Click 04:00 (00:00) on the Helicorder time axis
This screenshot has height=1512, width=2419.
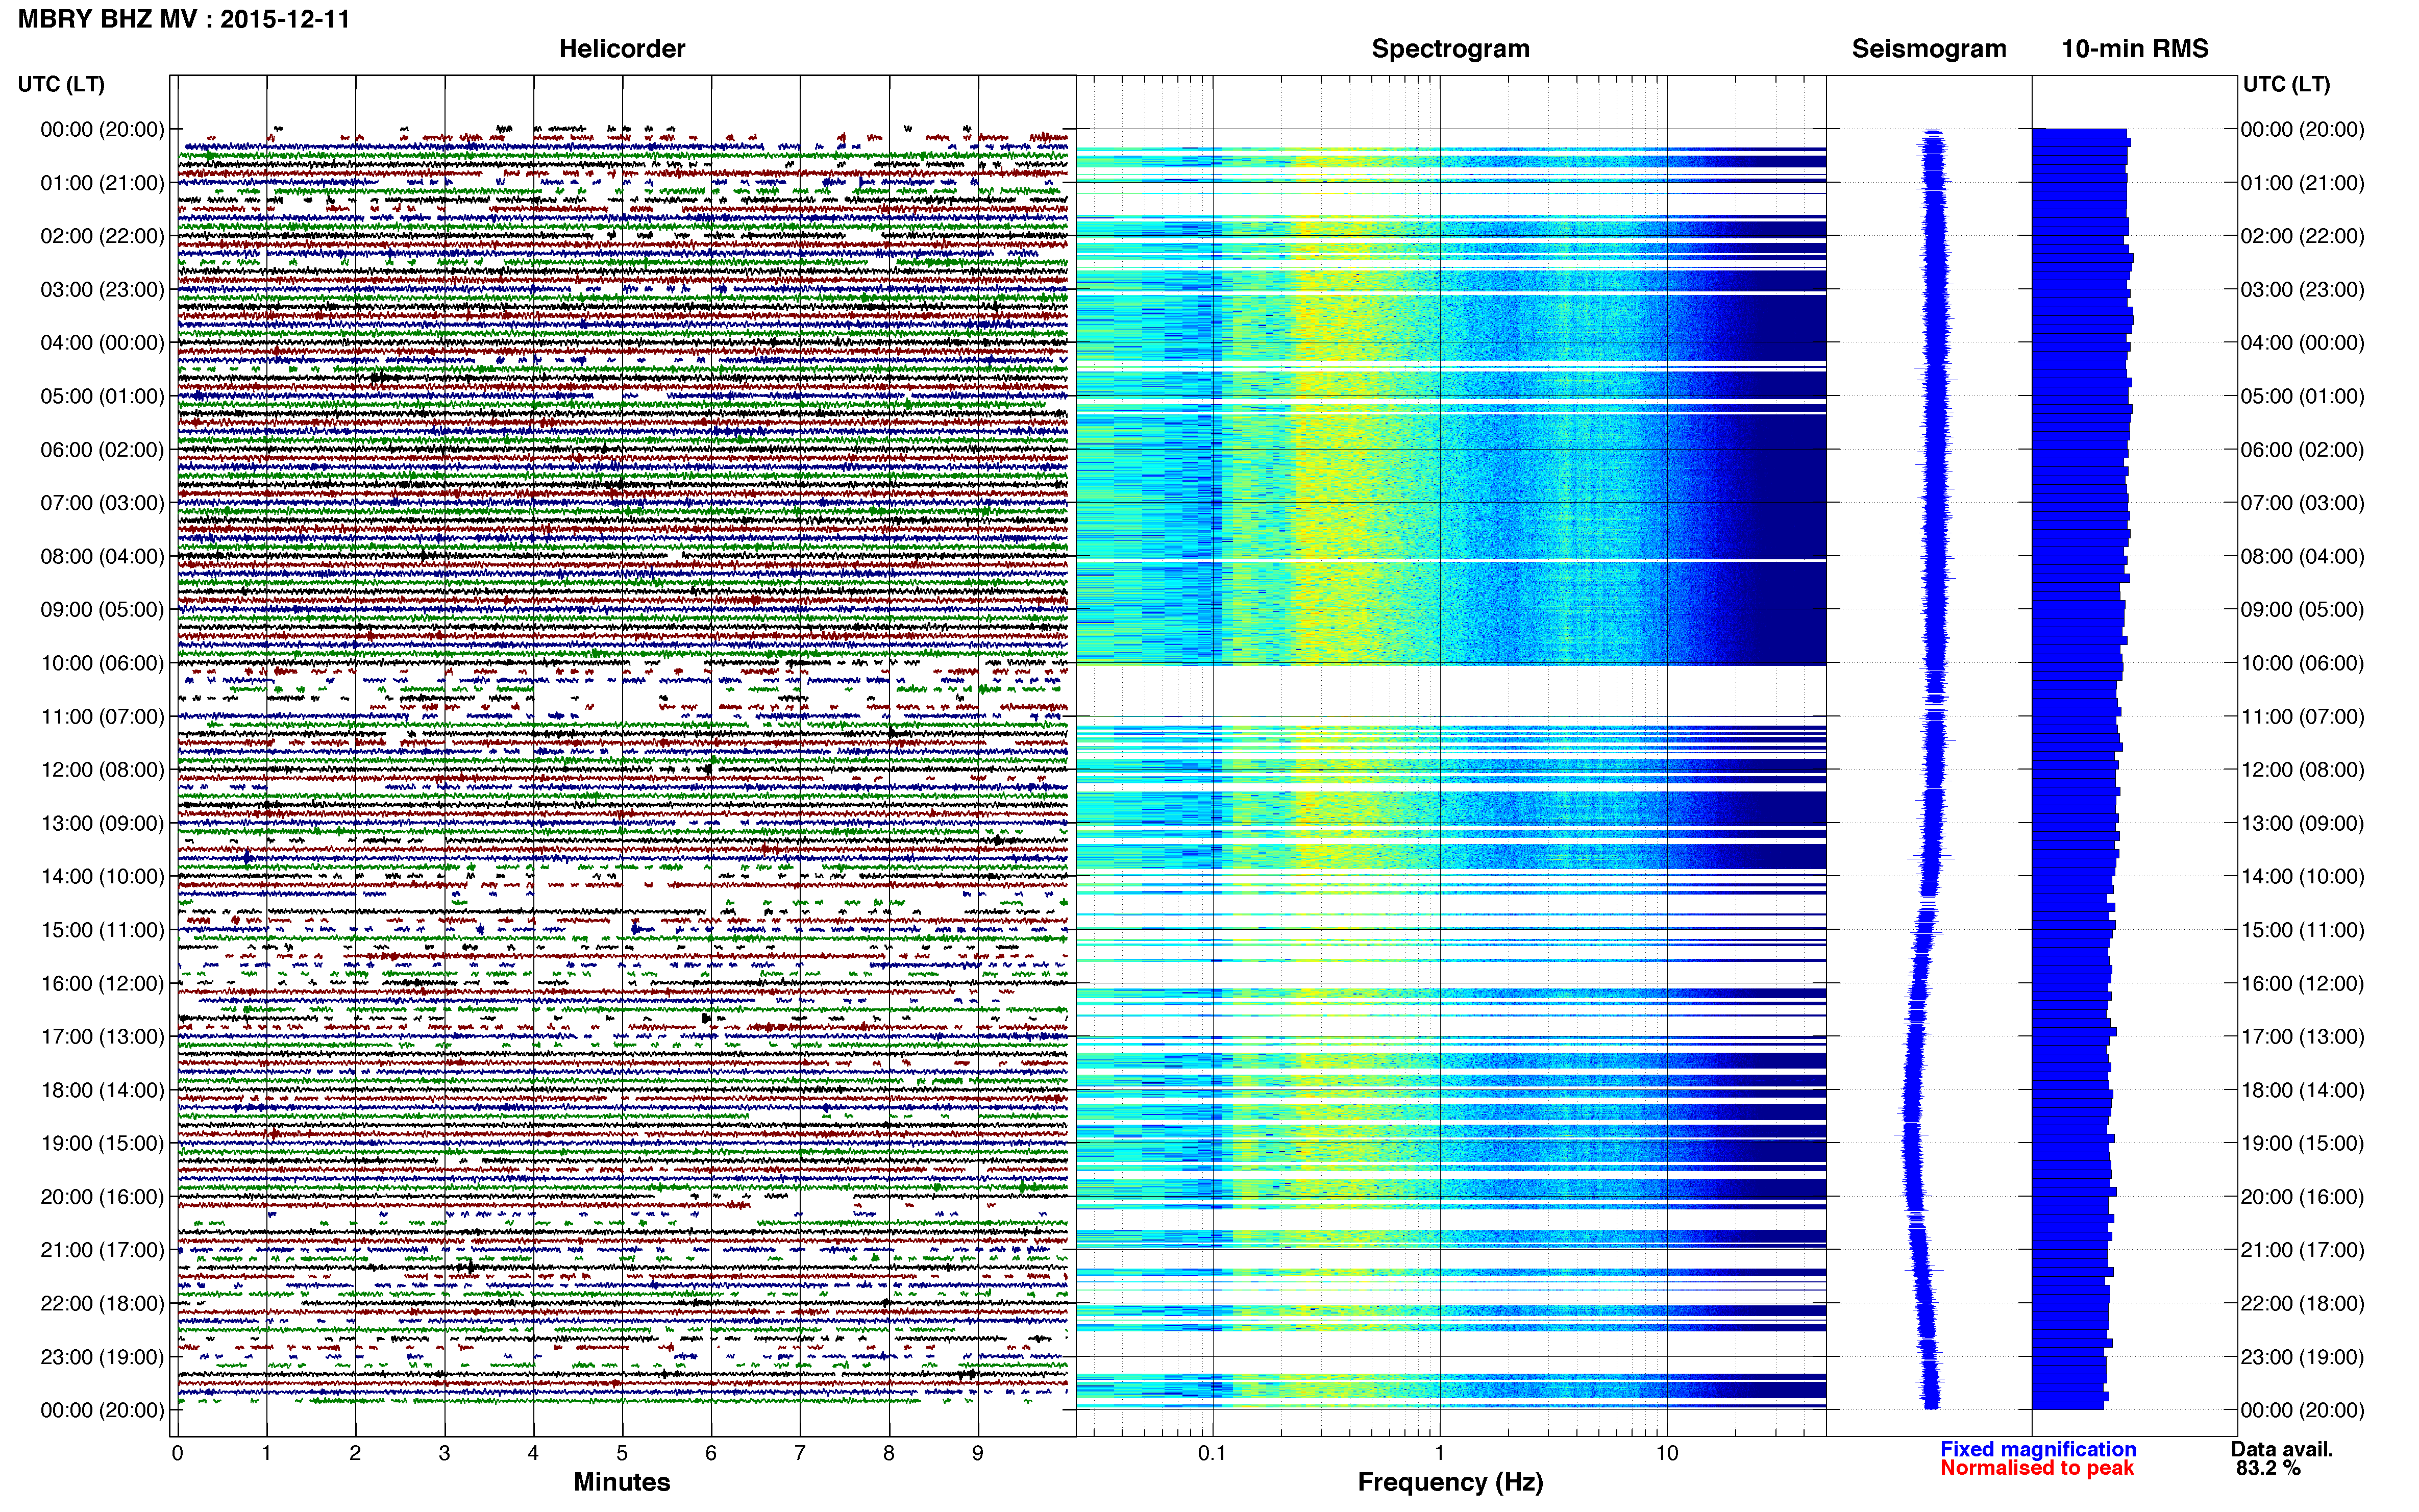pos(102,343)
